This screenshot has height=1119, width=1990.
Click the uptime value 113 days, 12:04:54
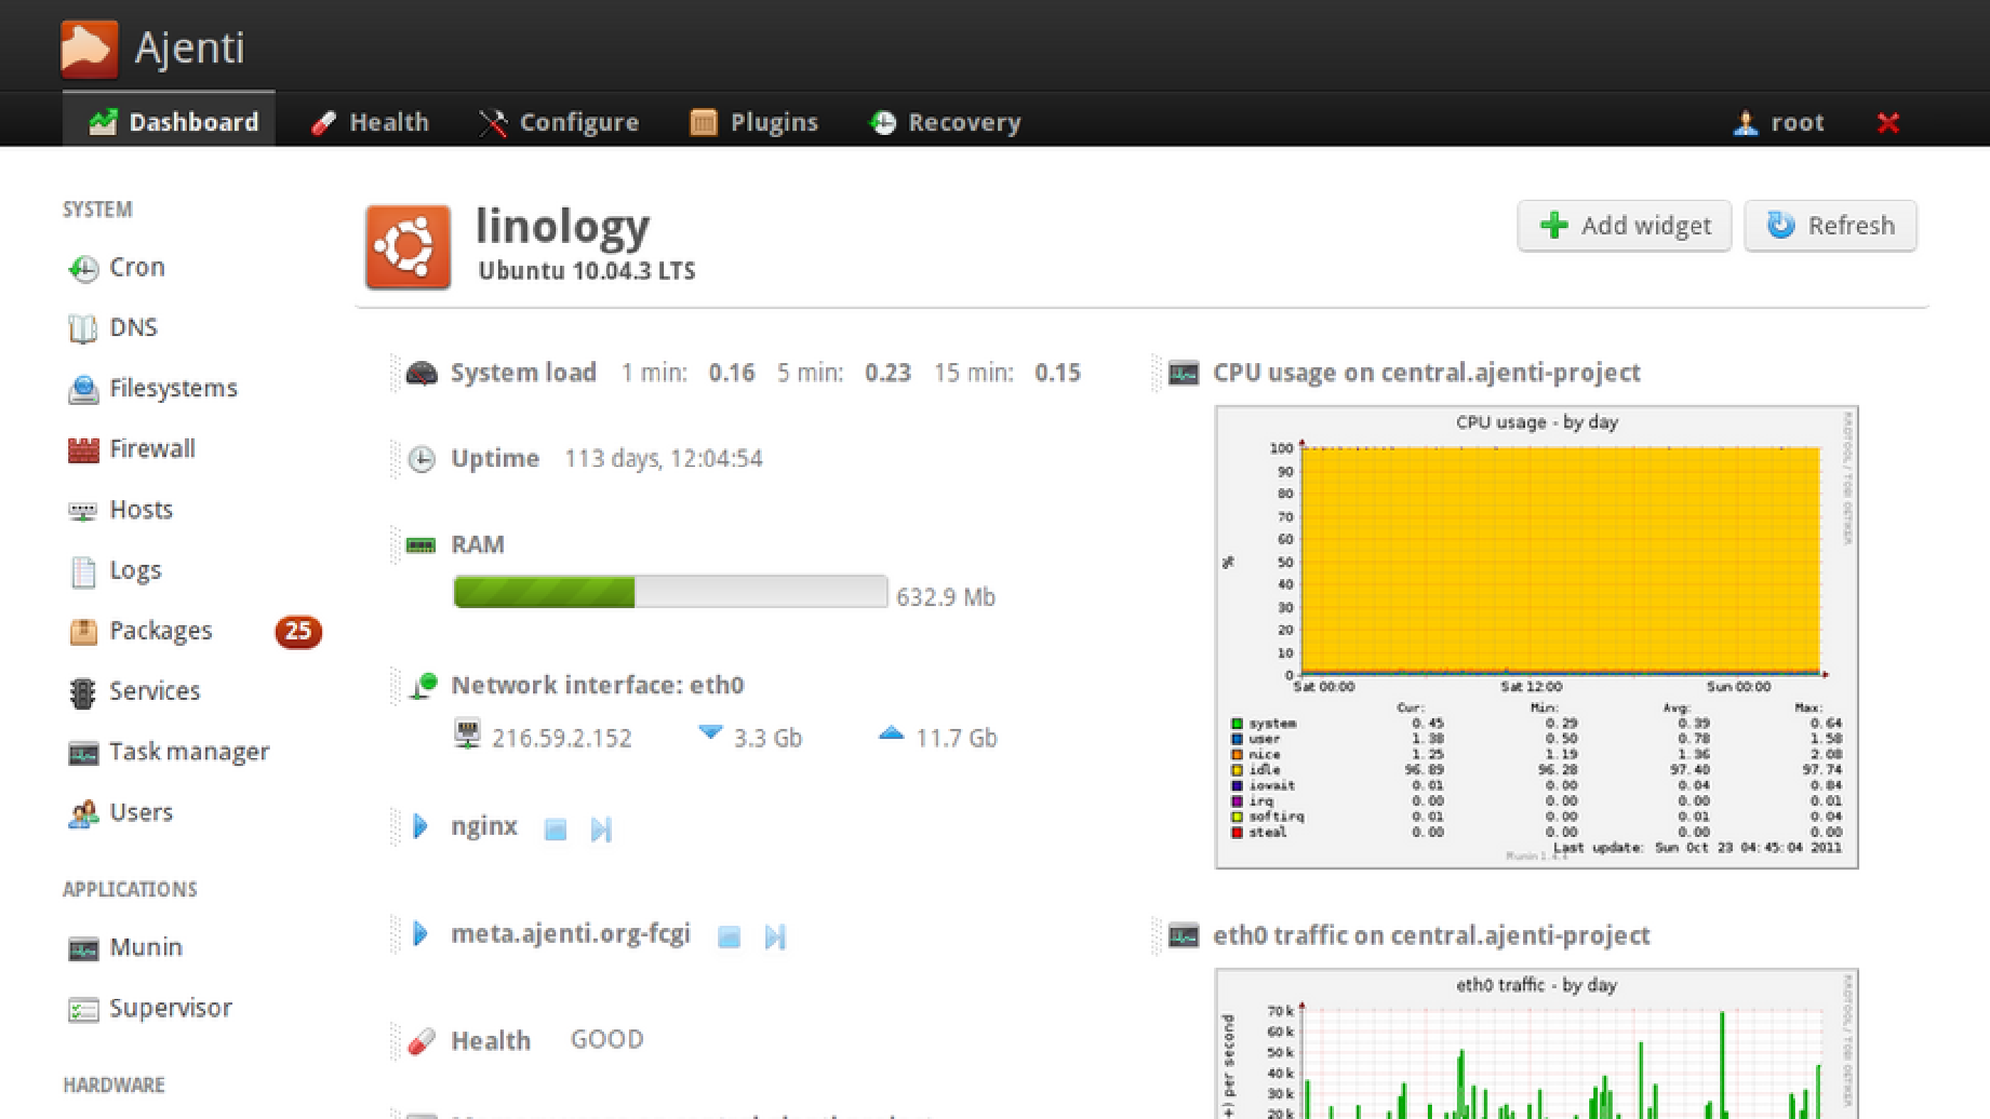pos(664,459)
